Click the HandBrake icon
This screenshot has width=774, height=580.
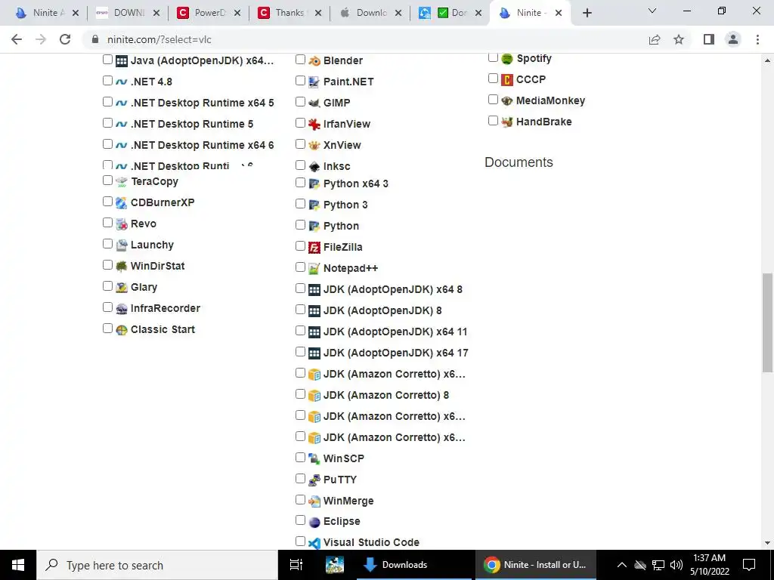(507, 122)
